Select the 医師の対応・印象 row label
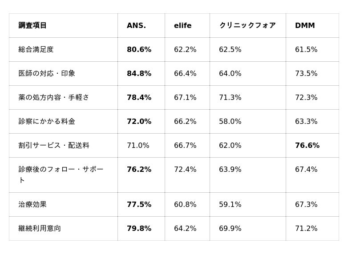The width and height of the screenshot is (356, 254). pos(47,73)
